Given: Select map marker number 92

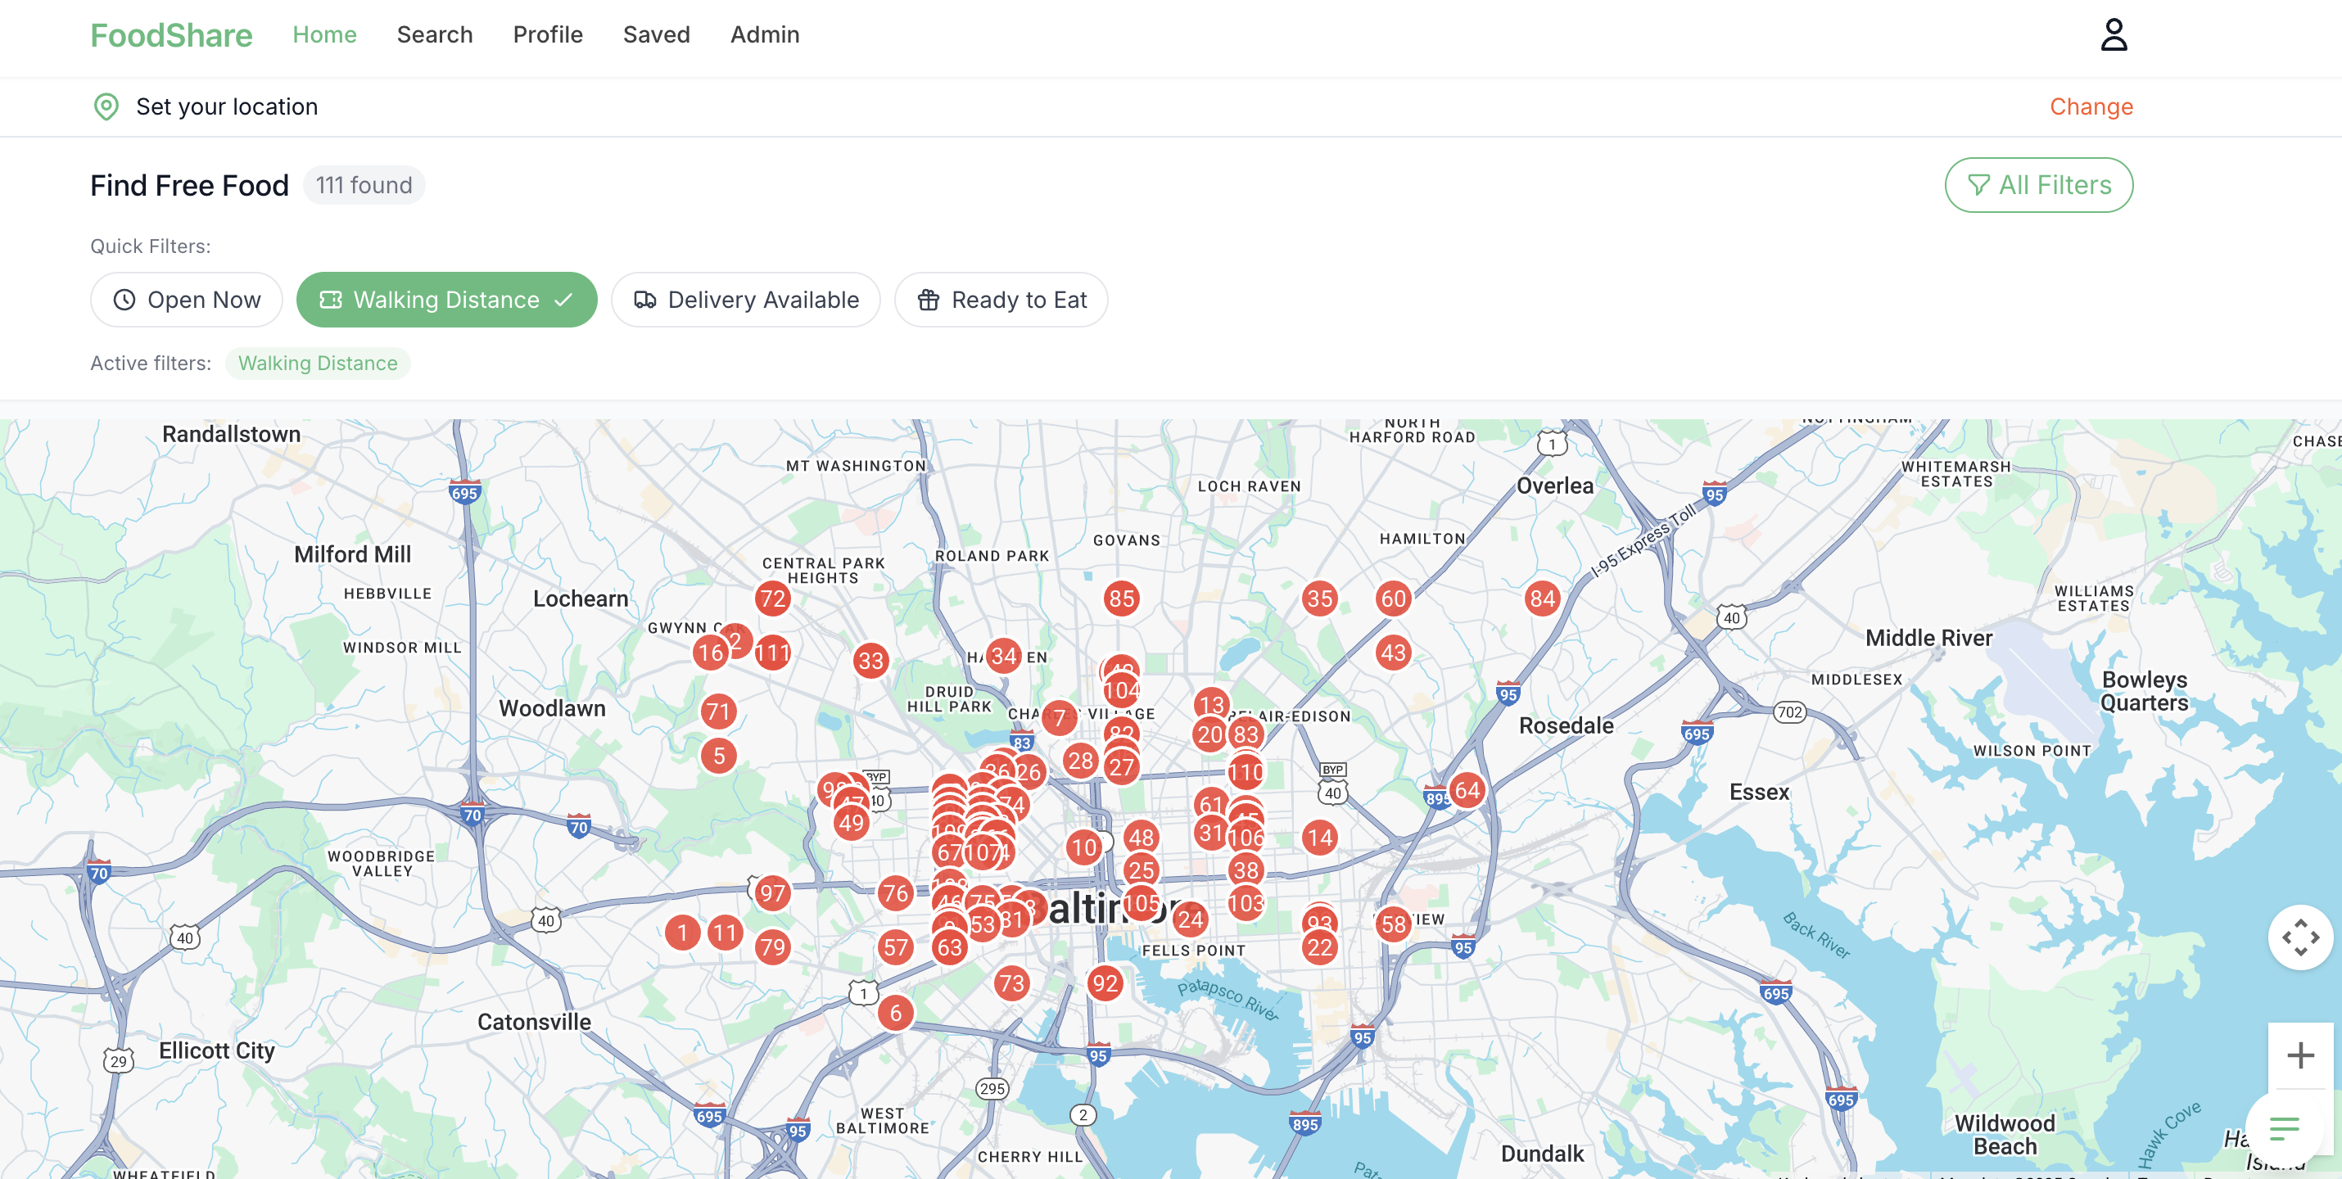Looking at the screenshot, I should coord(1105,982).
